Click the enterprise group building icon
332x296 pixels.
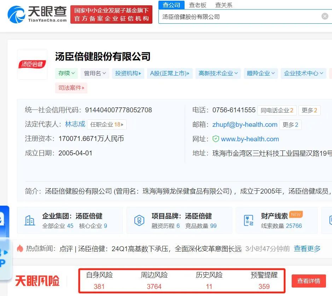[30, 220]
